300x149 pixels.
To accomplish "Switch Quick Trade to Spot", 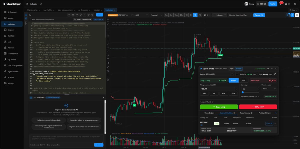I will click(x=232, y=69).
